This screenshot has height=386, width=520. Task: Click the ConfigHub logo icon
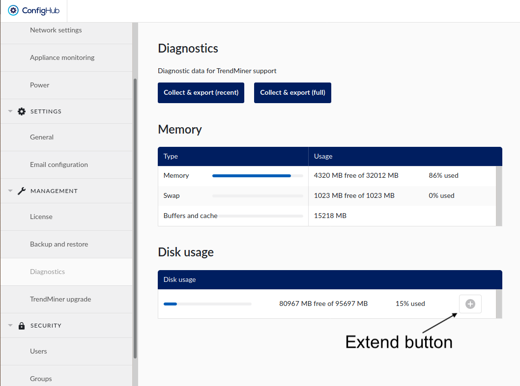point(13,10)
